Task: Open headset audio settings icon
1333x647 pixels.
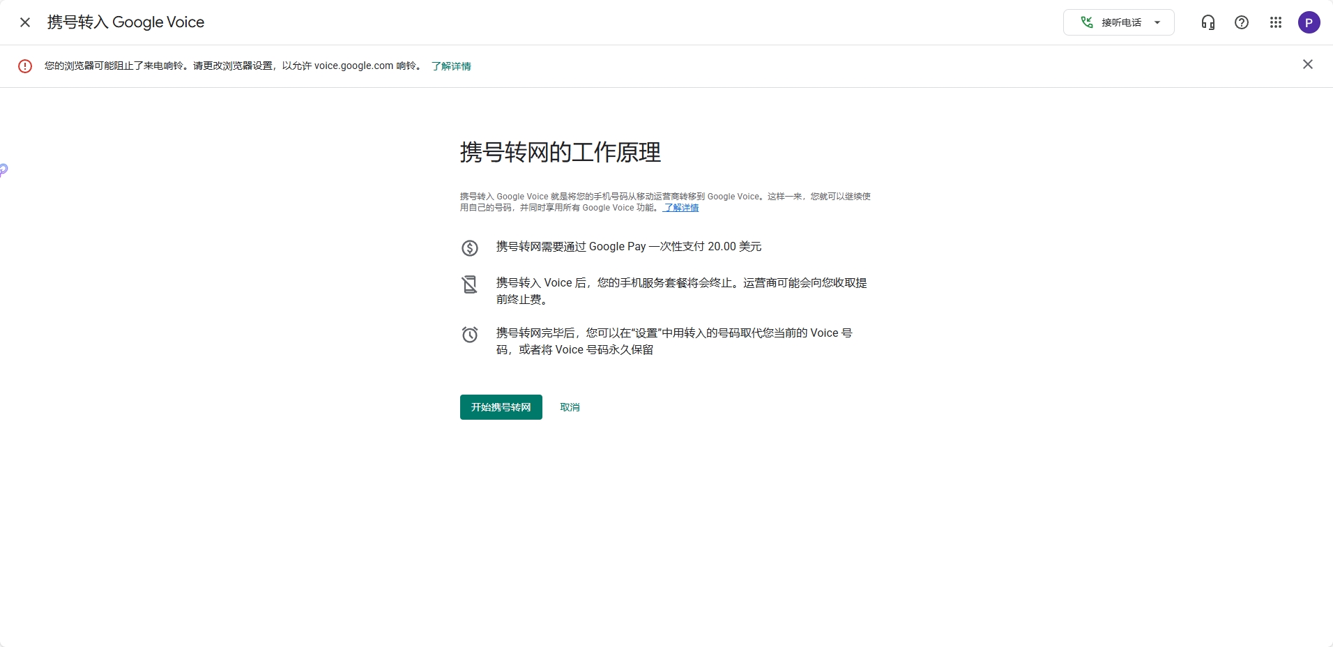Action: (1208, 22)
